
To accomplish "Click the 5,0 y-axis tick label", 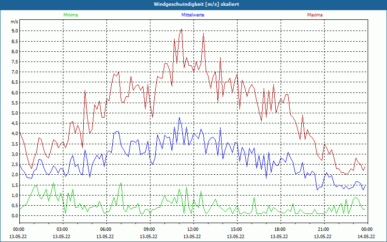I will [x=15, y=113].
